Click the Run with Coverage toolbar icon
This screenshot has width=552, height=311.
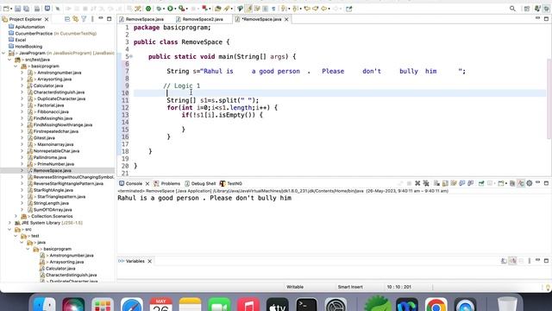[181, 9]
